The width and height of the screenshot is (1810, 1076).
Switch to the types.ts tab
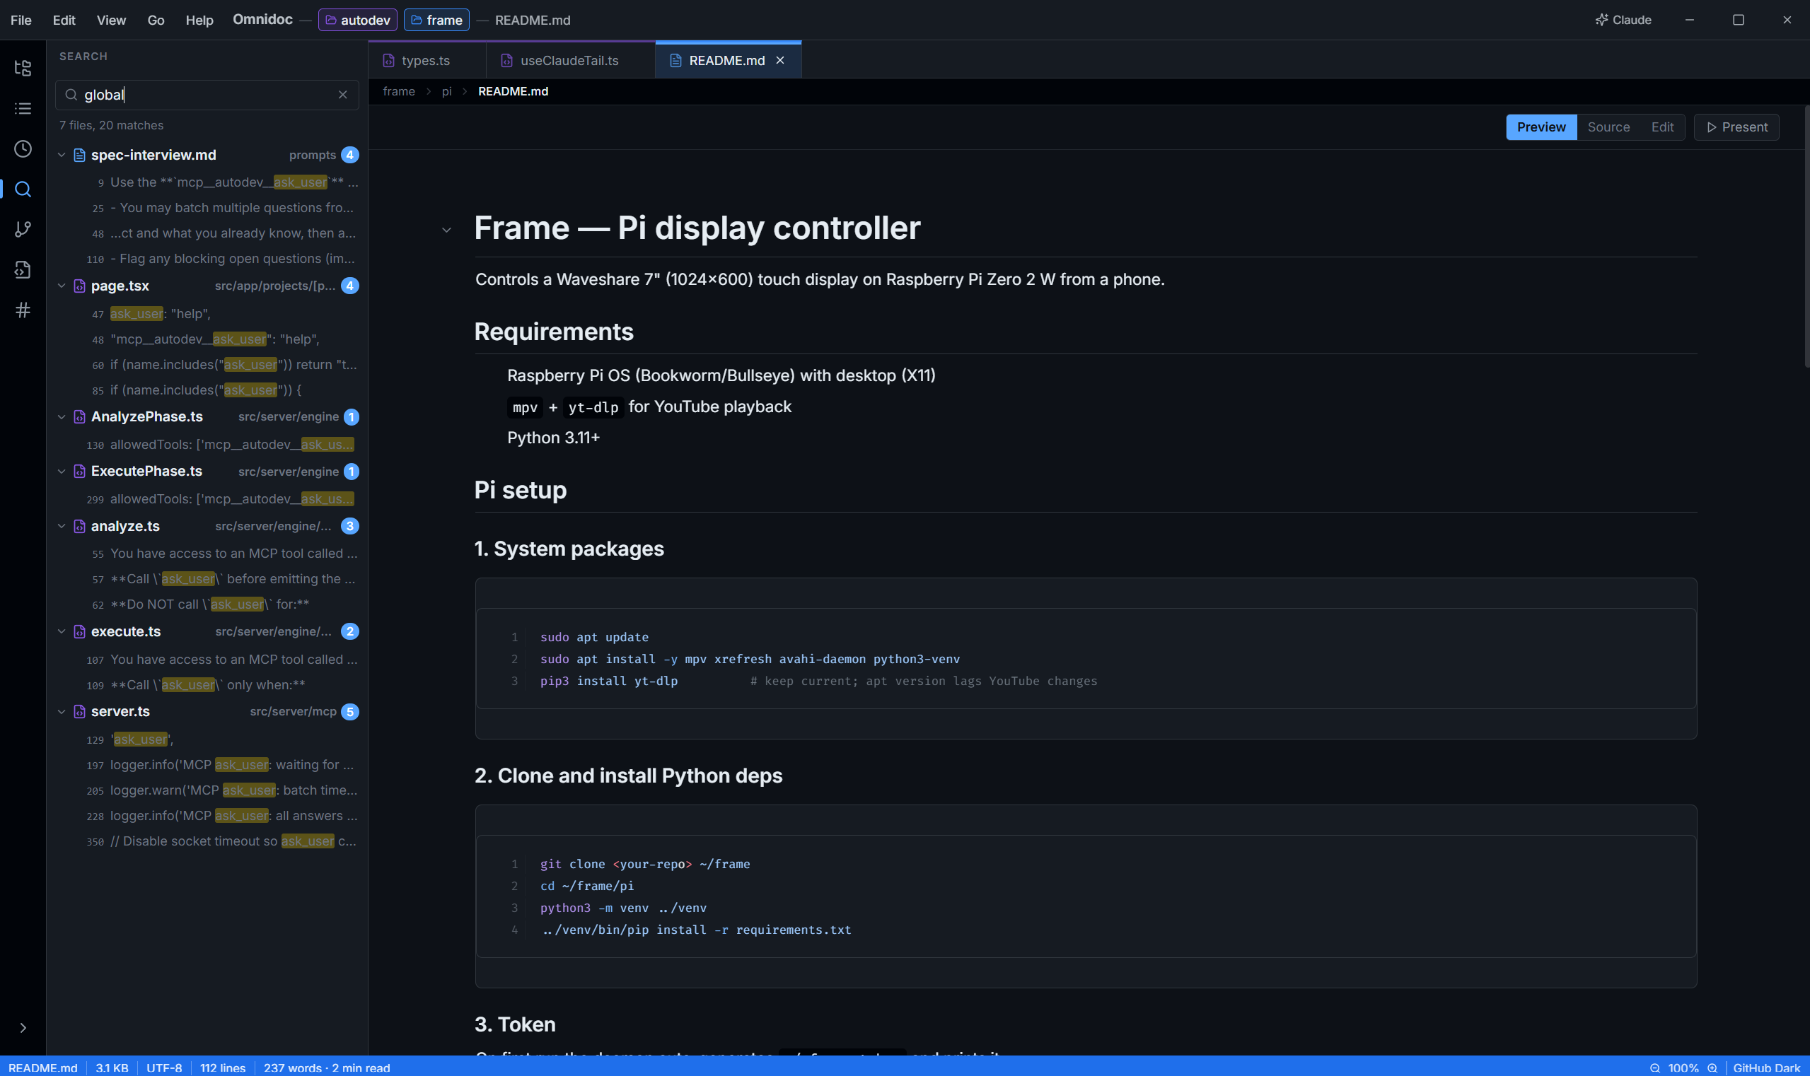pos(427,60)
